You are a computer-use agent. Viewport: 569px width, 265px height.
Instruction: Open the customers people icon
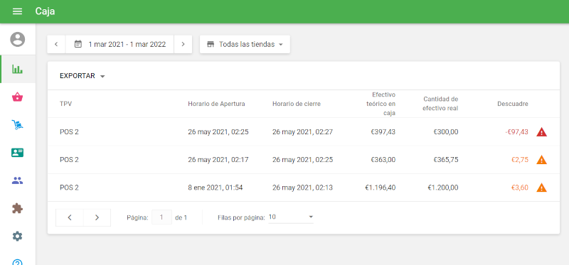point(17,180)
